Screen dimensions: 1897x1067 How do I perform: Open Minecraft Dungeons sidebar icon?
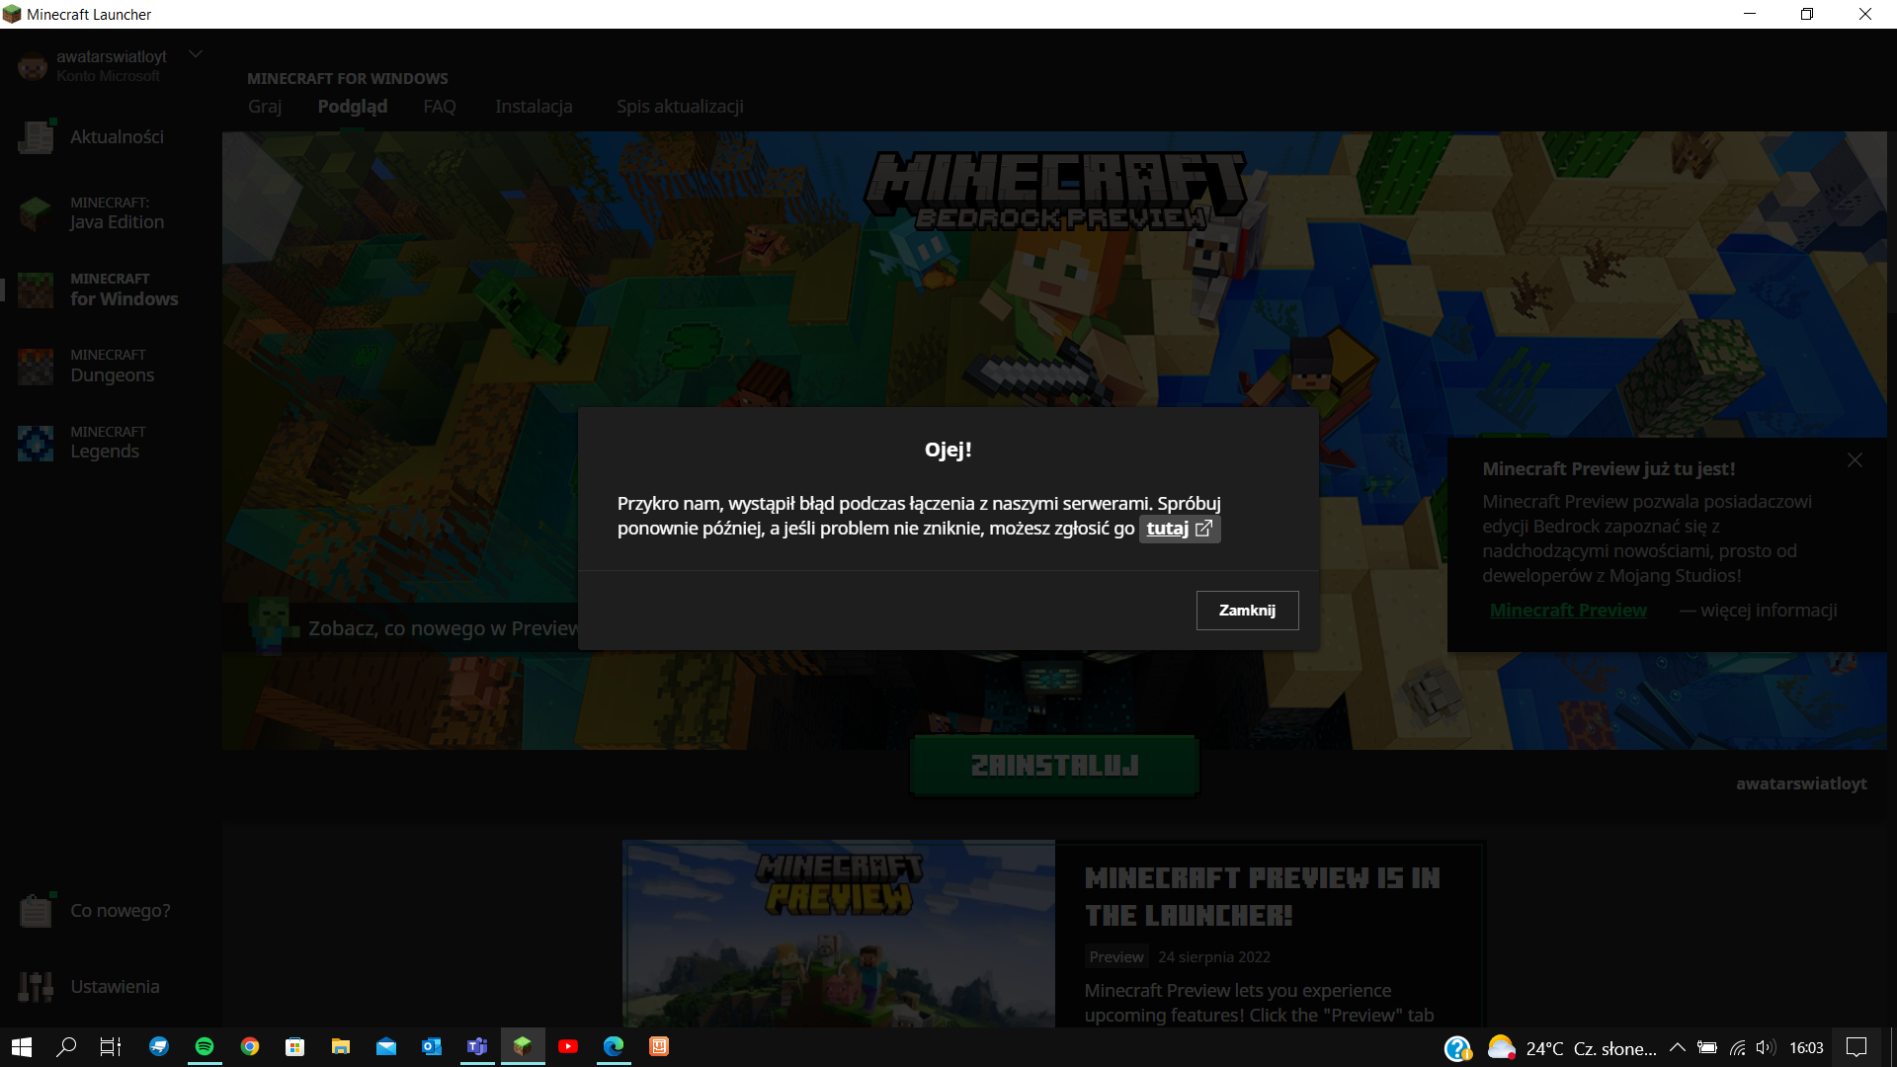coord(37,366)
